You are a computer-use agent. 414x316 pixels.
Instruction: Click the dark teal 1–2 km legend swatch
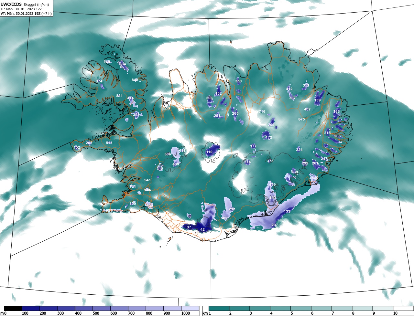point(219,309)
